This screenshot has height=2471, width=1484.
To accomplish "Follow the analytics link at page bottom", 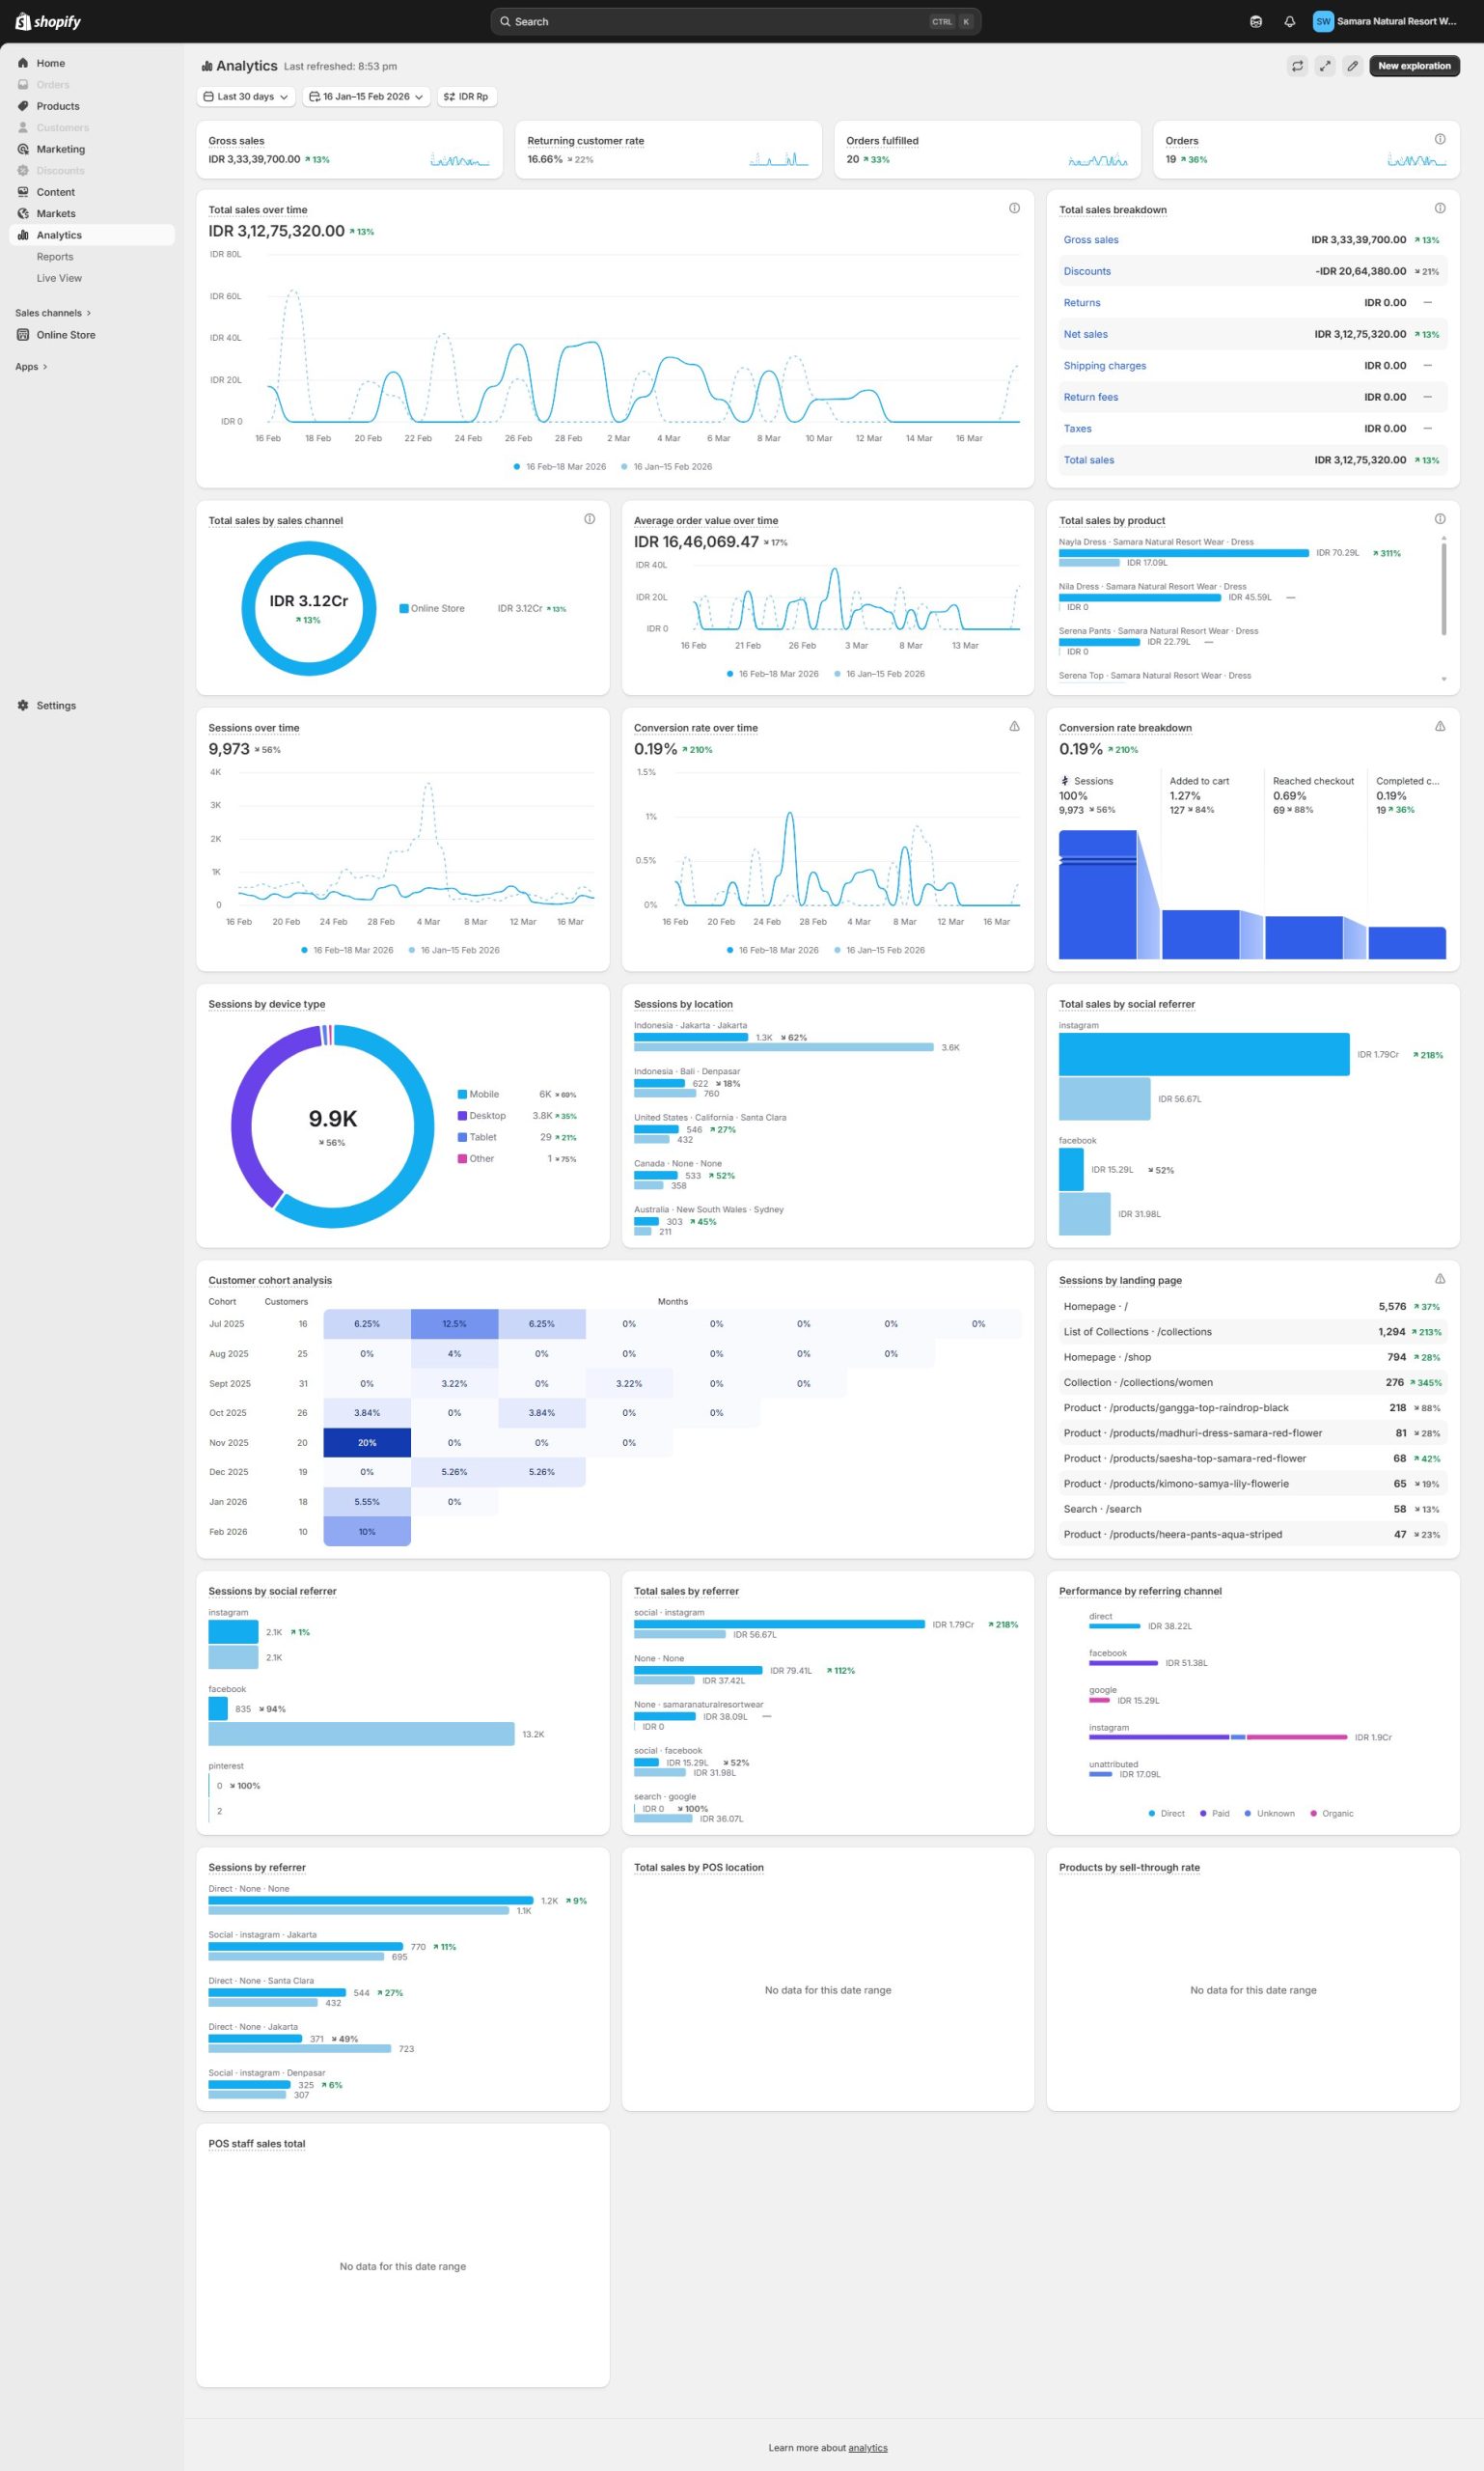I will pyautogui.click(x=867, y=2448).
